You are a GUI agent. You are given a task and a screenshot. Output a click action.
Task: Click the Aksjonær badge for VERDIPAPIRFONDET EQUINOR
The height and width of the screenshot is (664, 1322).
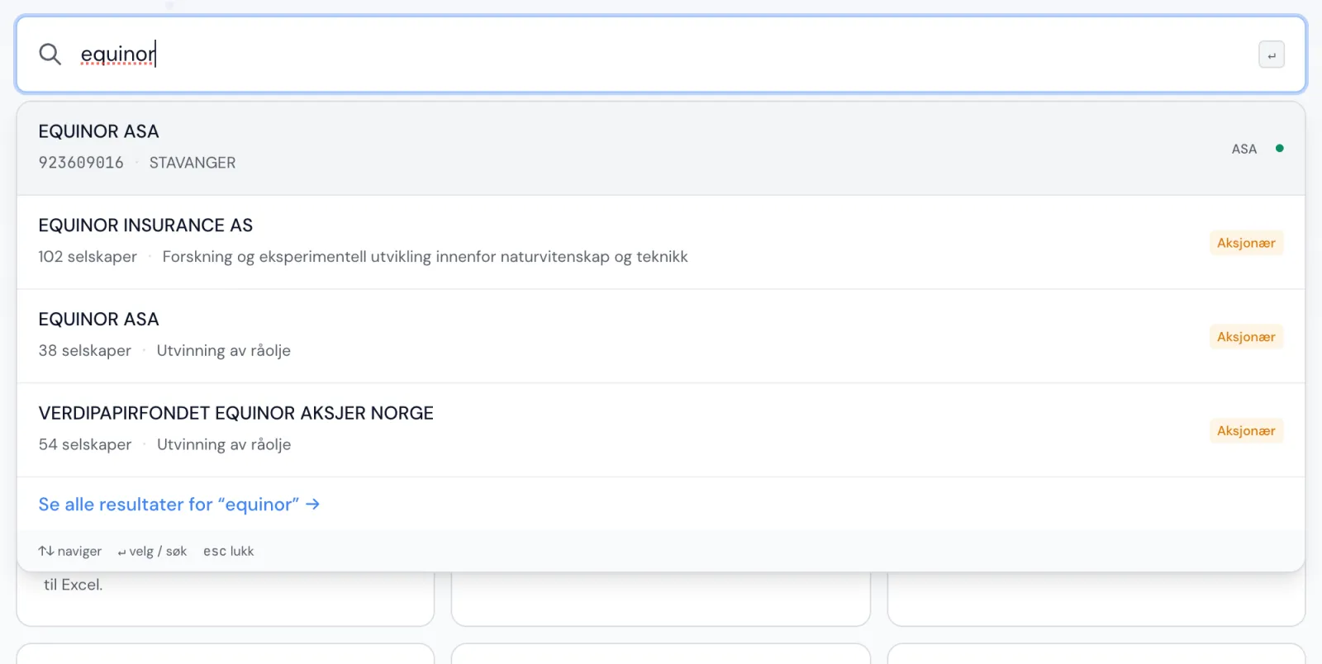[x=1246, y=431]
